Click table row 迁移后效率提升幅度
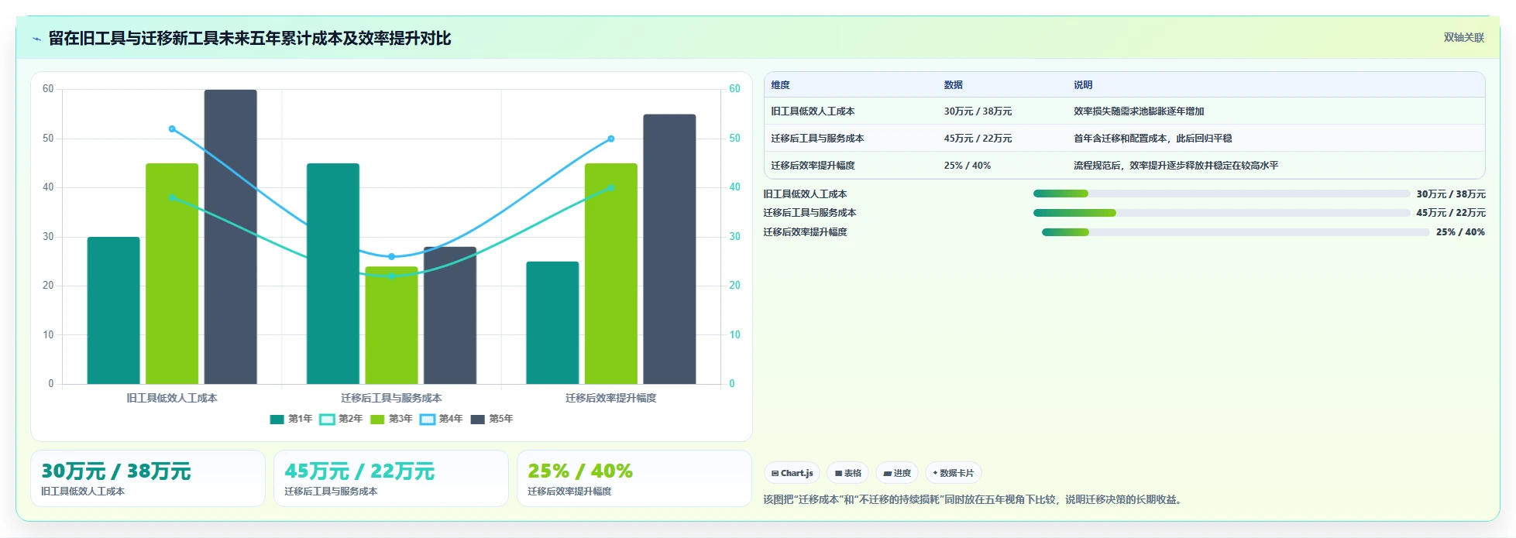 pyautogui.click(x=1124, y=166)
